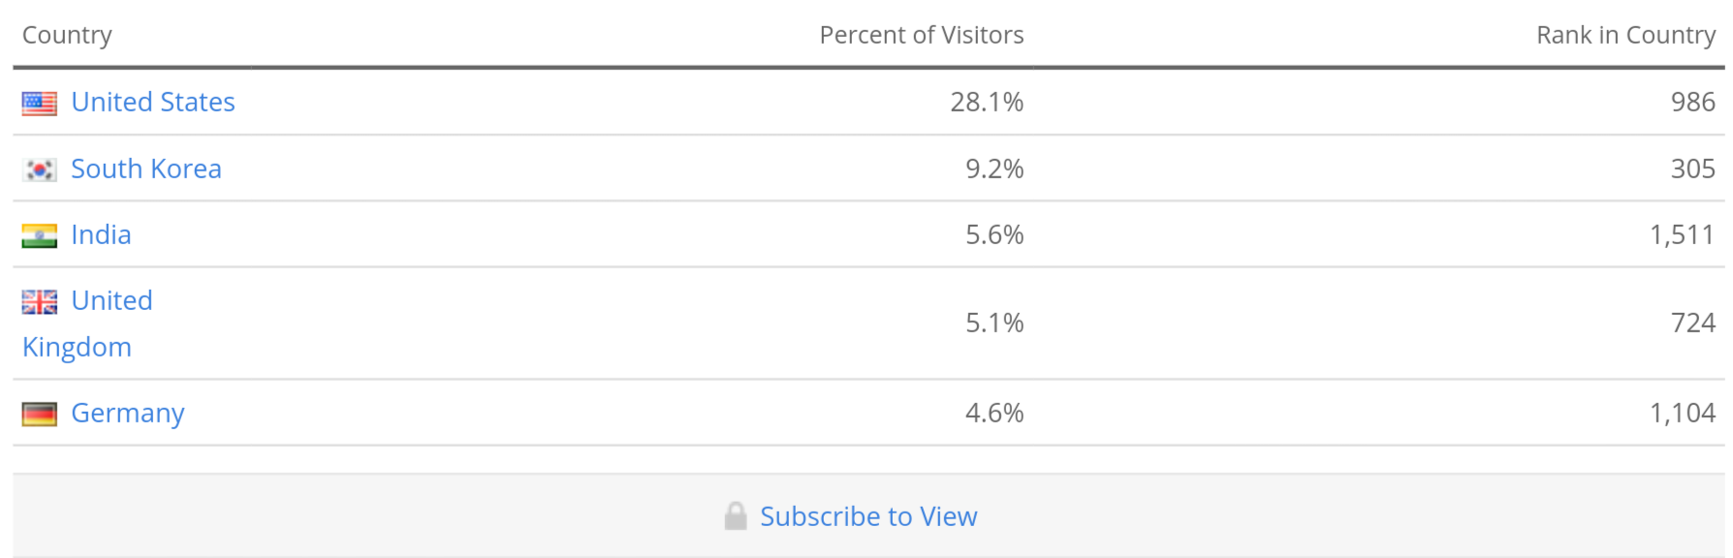Viewport: 1733px width, 558px height.
Task: Click the South Korea flag icon
Action: click(40, 170)
